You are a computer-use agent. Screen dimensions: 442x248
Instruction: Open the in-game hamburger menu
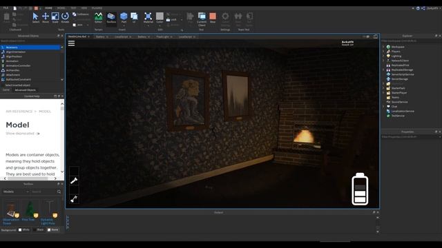pyautogui.click(x=71, y=43)
